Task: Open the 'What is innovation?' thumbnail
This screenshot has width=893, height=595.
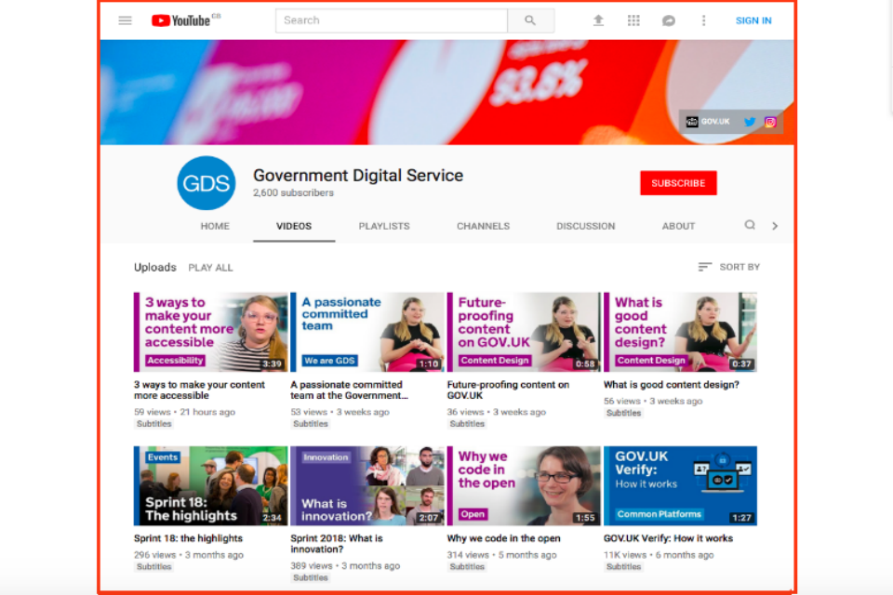Action: [367, 485]
